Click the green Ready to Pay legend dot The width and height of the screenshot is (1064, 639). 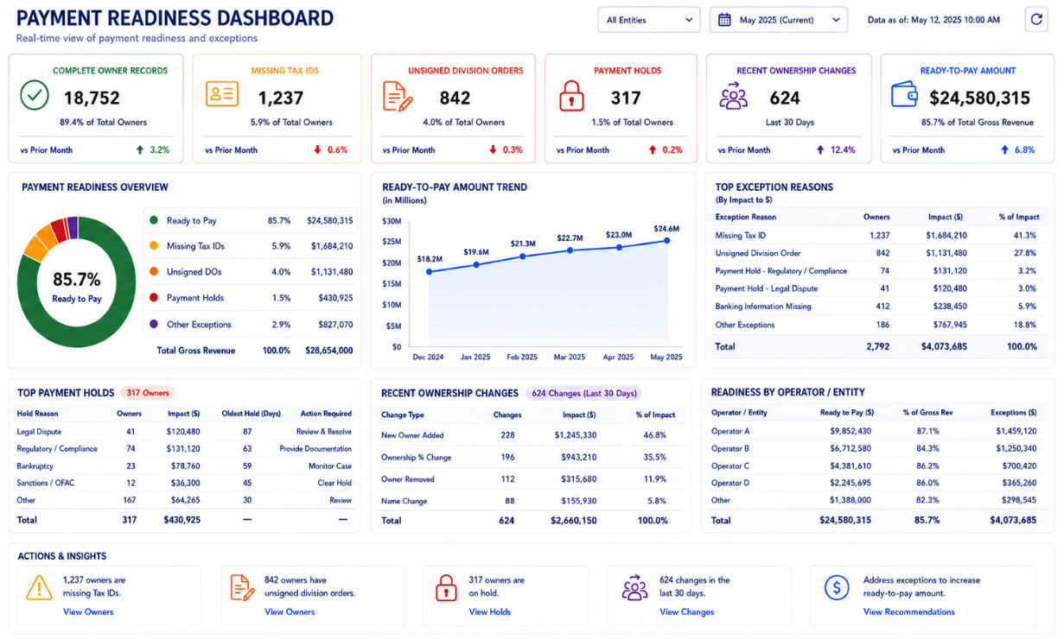[154, 221]
